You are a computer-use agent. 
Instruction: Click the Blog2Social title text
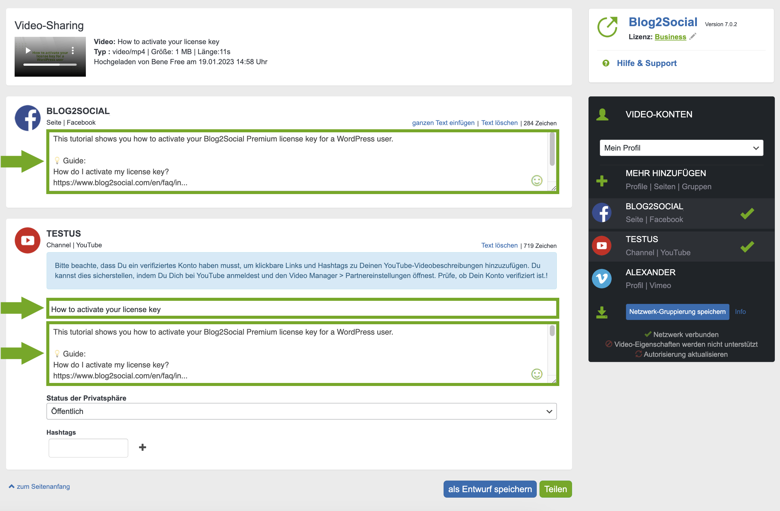663,22
